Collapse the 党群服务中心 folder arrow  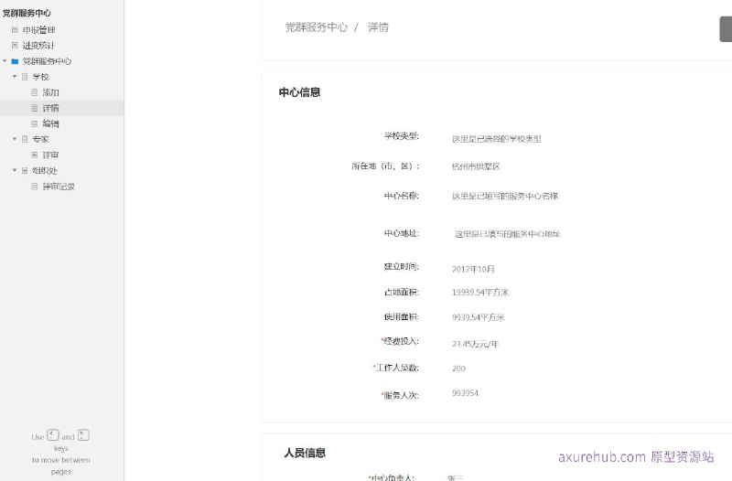5,60
